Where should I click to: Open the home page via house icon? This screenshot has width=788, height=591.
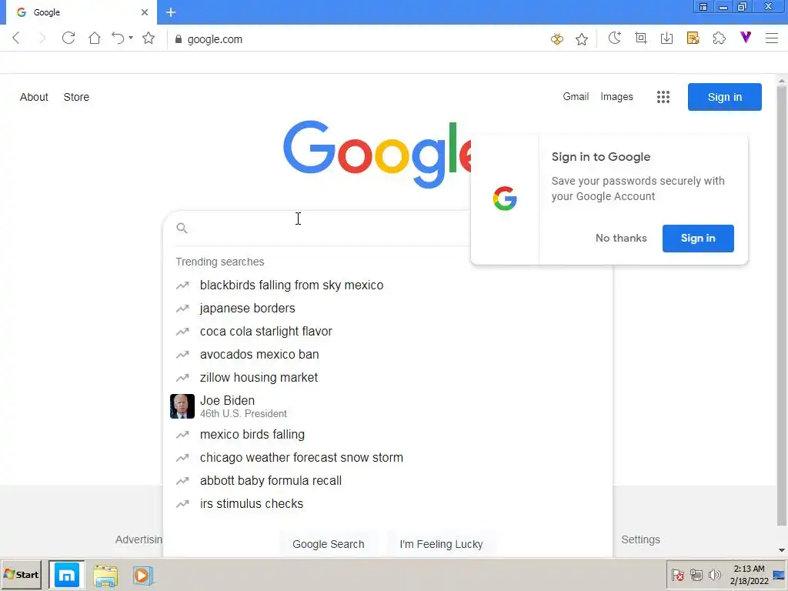pos(95,38)
